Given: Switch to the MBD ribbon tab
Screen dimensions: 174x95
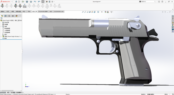Looking at the screenshot, I should tap(51, 11).
